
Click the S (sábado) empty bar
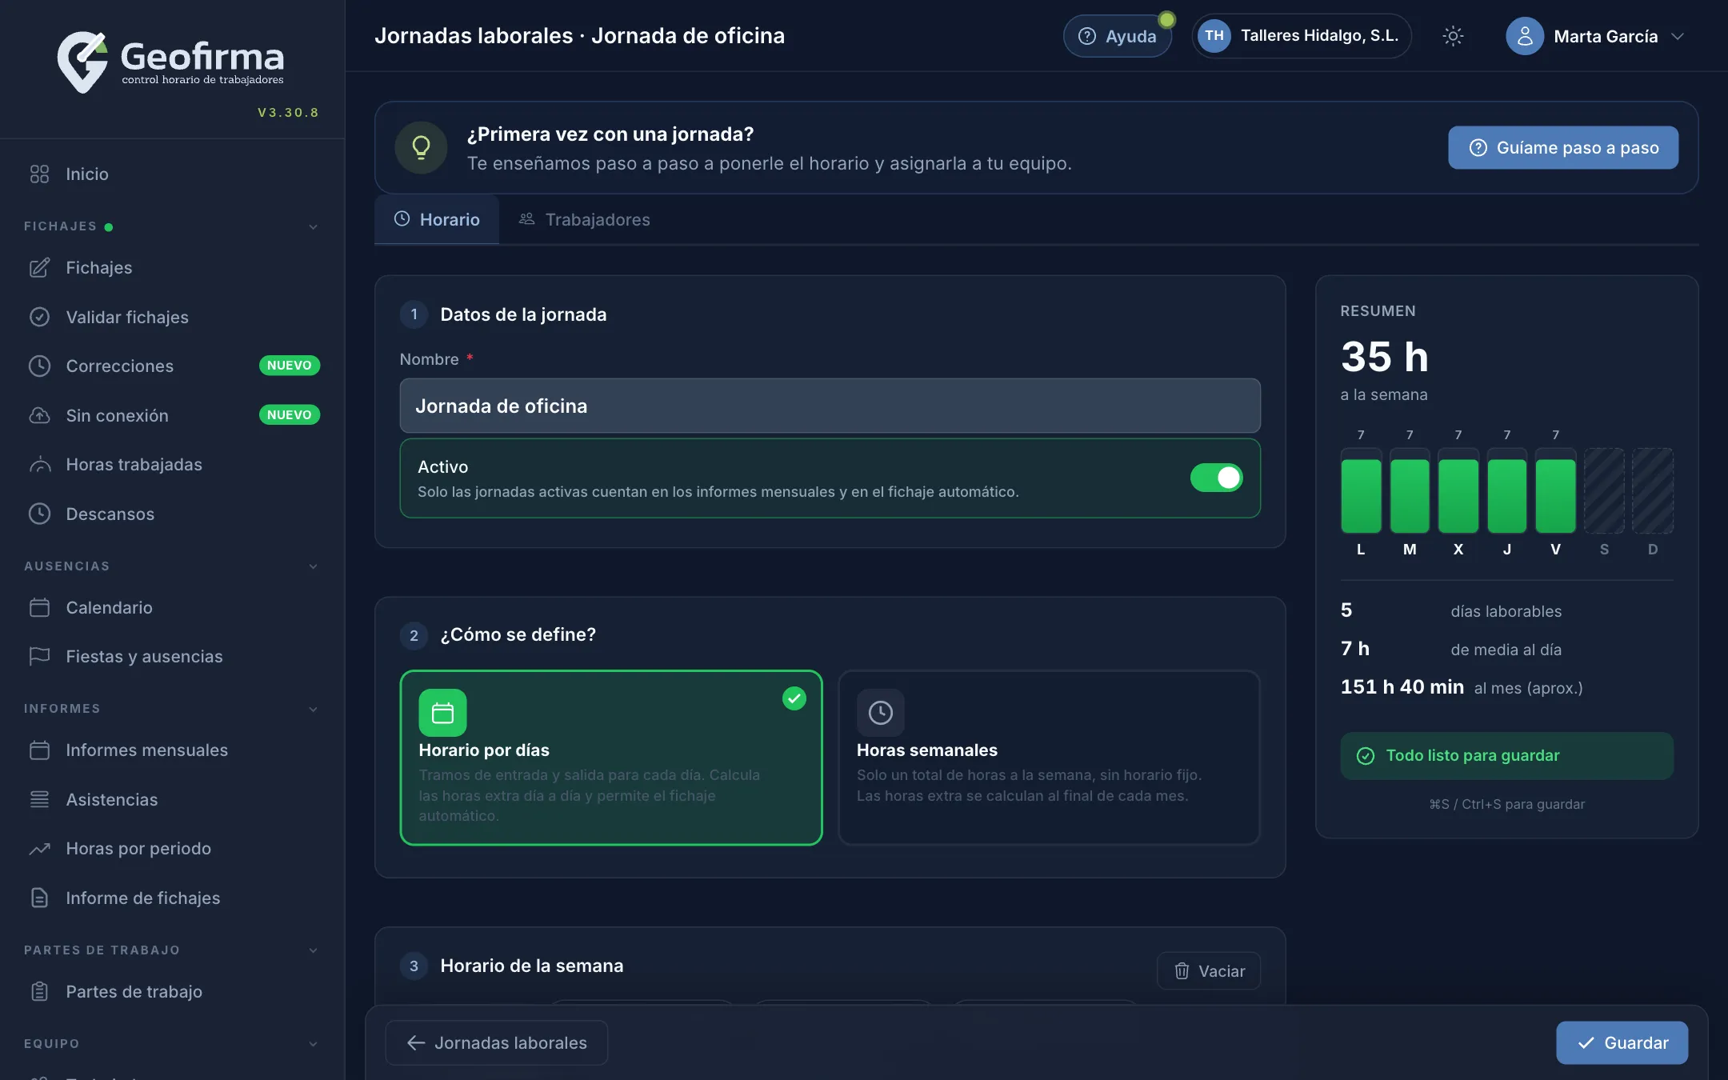pyautogui.click(x=1604, y=492)
